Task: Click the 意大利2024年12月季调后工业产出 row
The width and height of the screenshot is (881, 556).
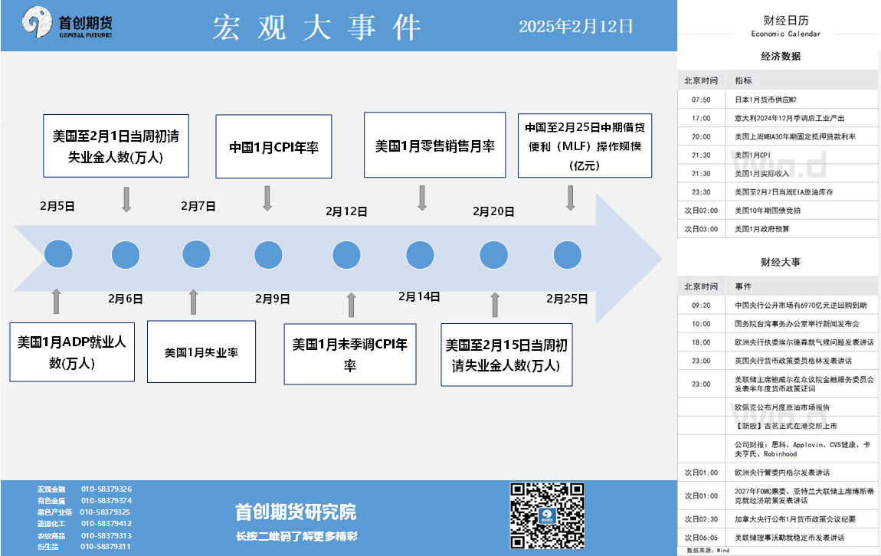Action: pyautogui.click(x=778, y=118)
